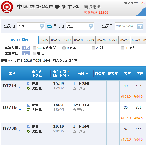Click the 终 icon on the D7720 row
The image size is (146, 146).
tap(29, 131)
